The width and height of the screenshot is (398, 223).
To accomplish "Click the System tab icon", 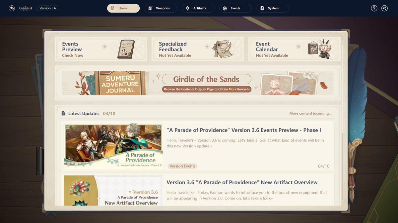I will [262, 8].
